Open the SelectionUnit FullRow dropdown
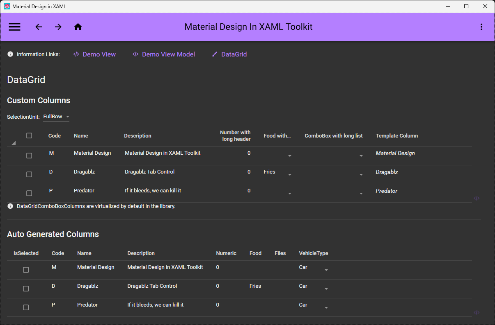The image size is (495, 325). coord(56,117)
